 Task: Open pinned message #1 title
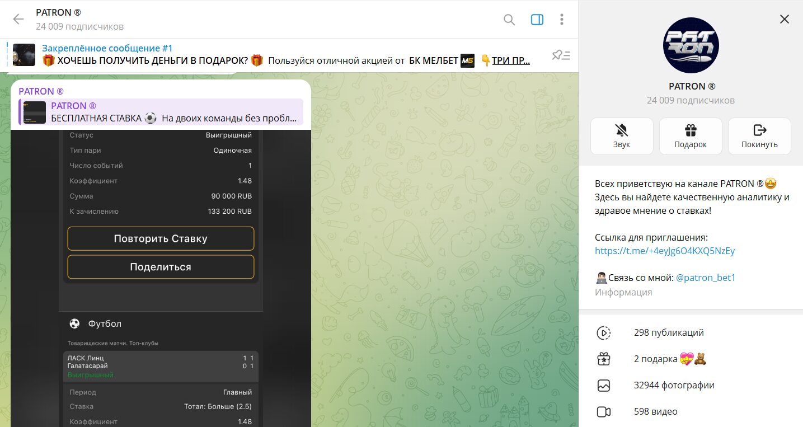point(107,48)
